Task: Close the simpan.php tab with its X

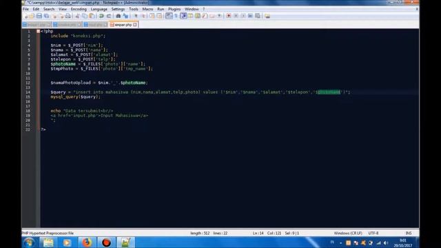Action: pyautogui.click(x=135, y=25)
